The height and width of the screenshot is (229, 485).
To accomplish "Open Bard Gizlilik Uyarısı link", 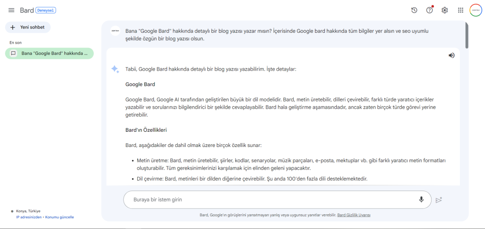I will click(354, 215).
